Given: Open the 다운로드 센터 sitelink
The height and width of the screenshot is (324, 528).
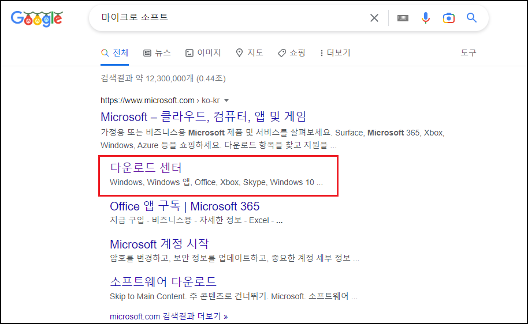Looking at the screenshot, I should pos(146,167).
